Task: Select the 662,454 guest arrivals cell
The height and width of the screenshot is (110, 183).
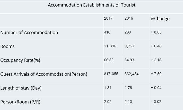Action: [132, 74]
